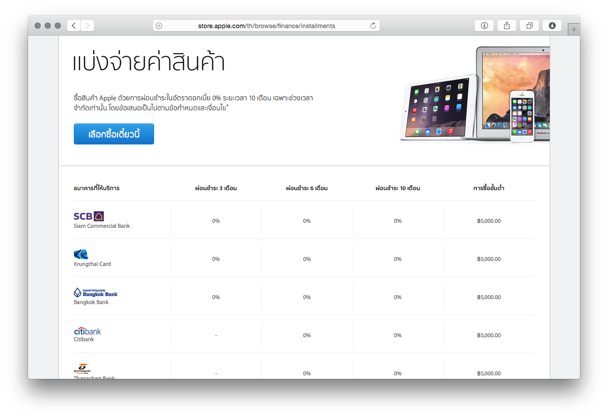Click the blue Krungthai Card logo
Image resolution: width=608 pixels, height=419 pixels.
tap(81, 254)
